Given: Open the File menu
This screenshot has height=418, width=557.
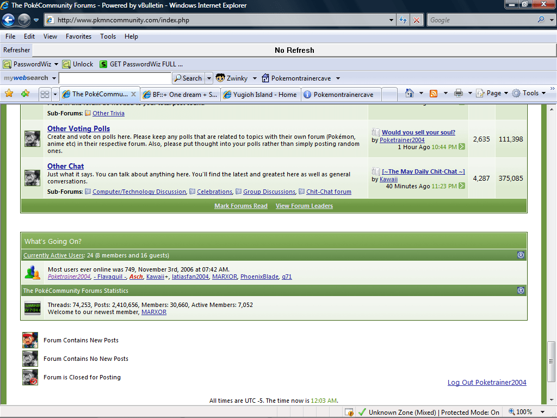Looking at the screenshot, I should pos(10,36).
